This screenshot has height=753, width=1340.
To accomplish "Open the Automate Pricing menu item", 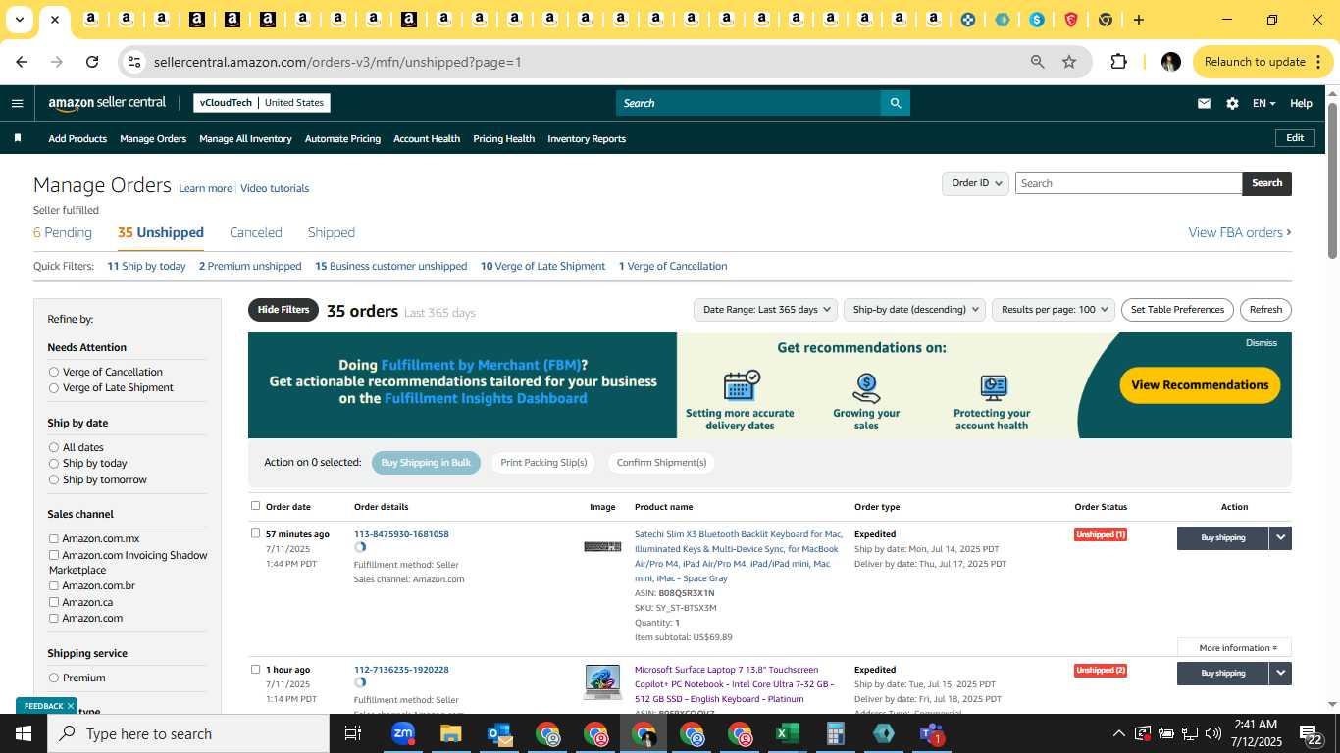I will [342, 138].
